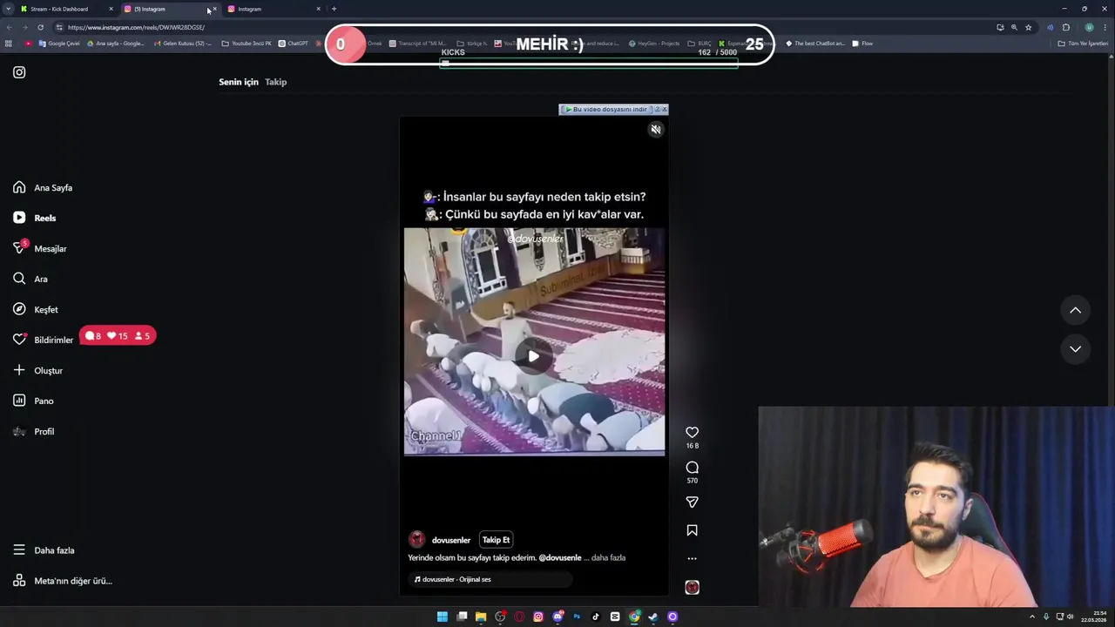Open the Daha fazla menu
The width and height of the screenshot is (1115, 627).
click(x=44, y=550)
